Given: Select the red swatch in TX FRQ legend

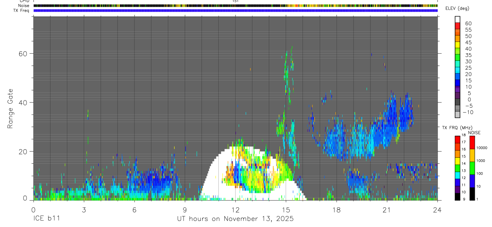Looking at the screenshot, I should (x=458, y=140).
